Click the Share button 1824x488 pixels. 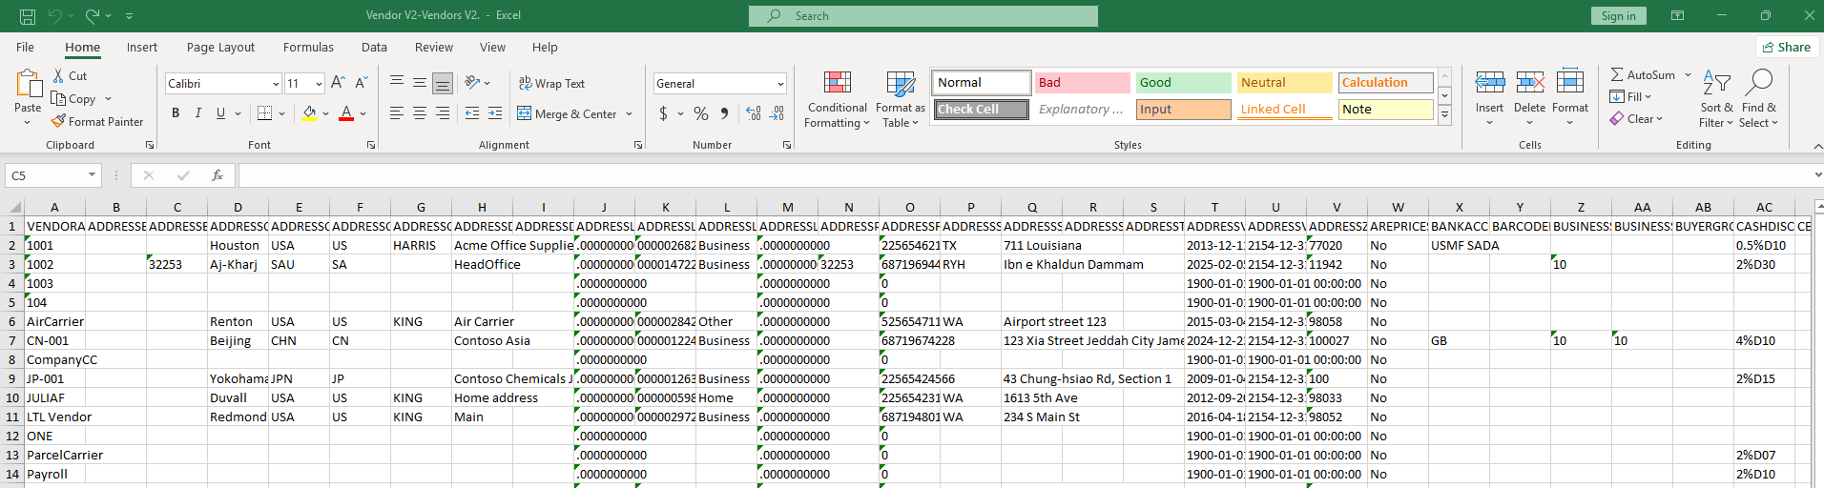(1787, 47)
